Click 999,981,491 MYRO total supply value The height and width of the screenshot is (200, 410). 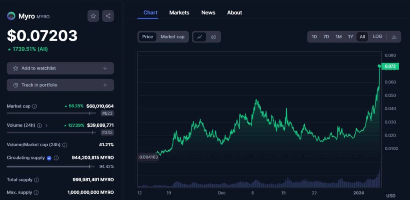pos(93,180)
